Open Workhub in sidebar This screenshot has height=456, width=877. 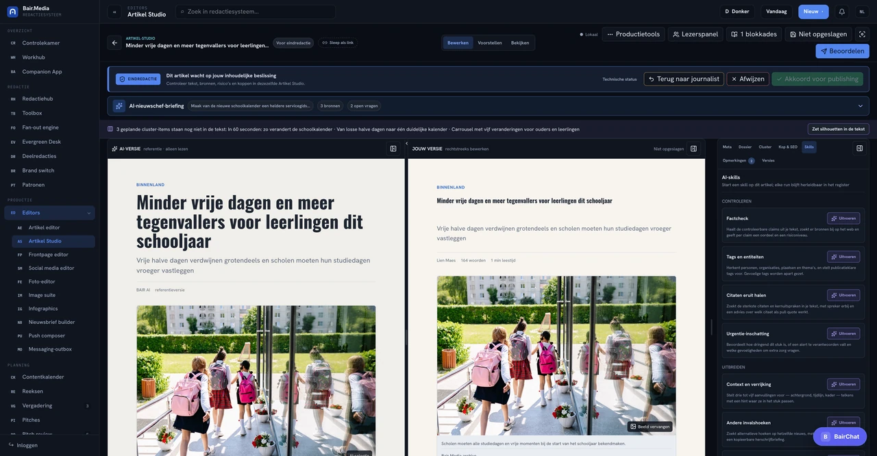(49, 57)
